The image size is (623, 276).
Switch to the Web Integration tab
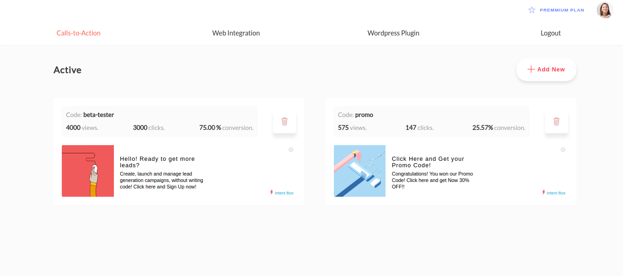tap(236, 33)
